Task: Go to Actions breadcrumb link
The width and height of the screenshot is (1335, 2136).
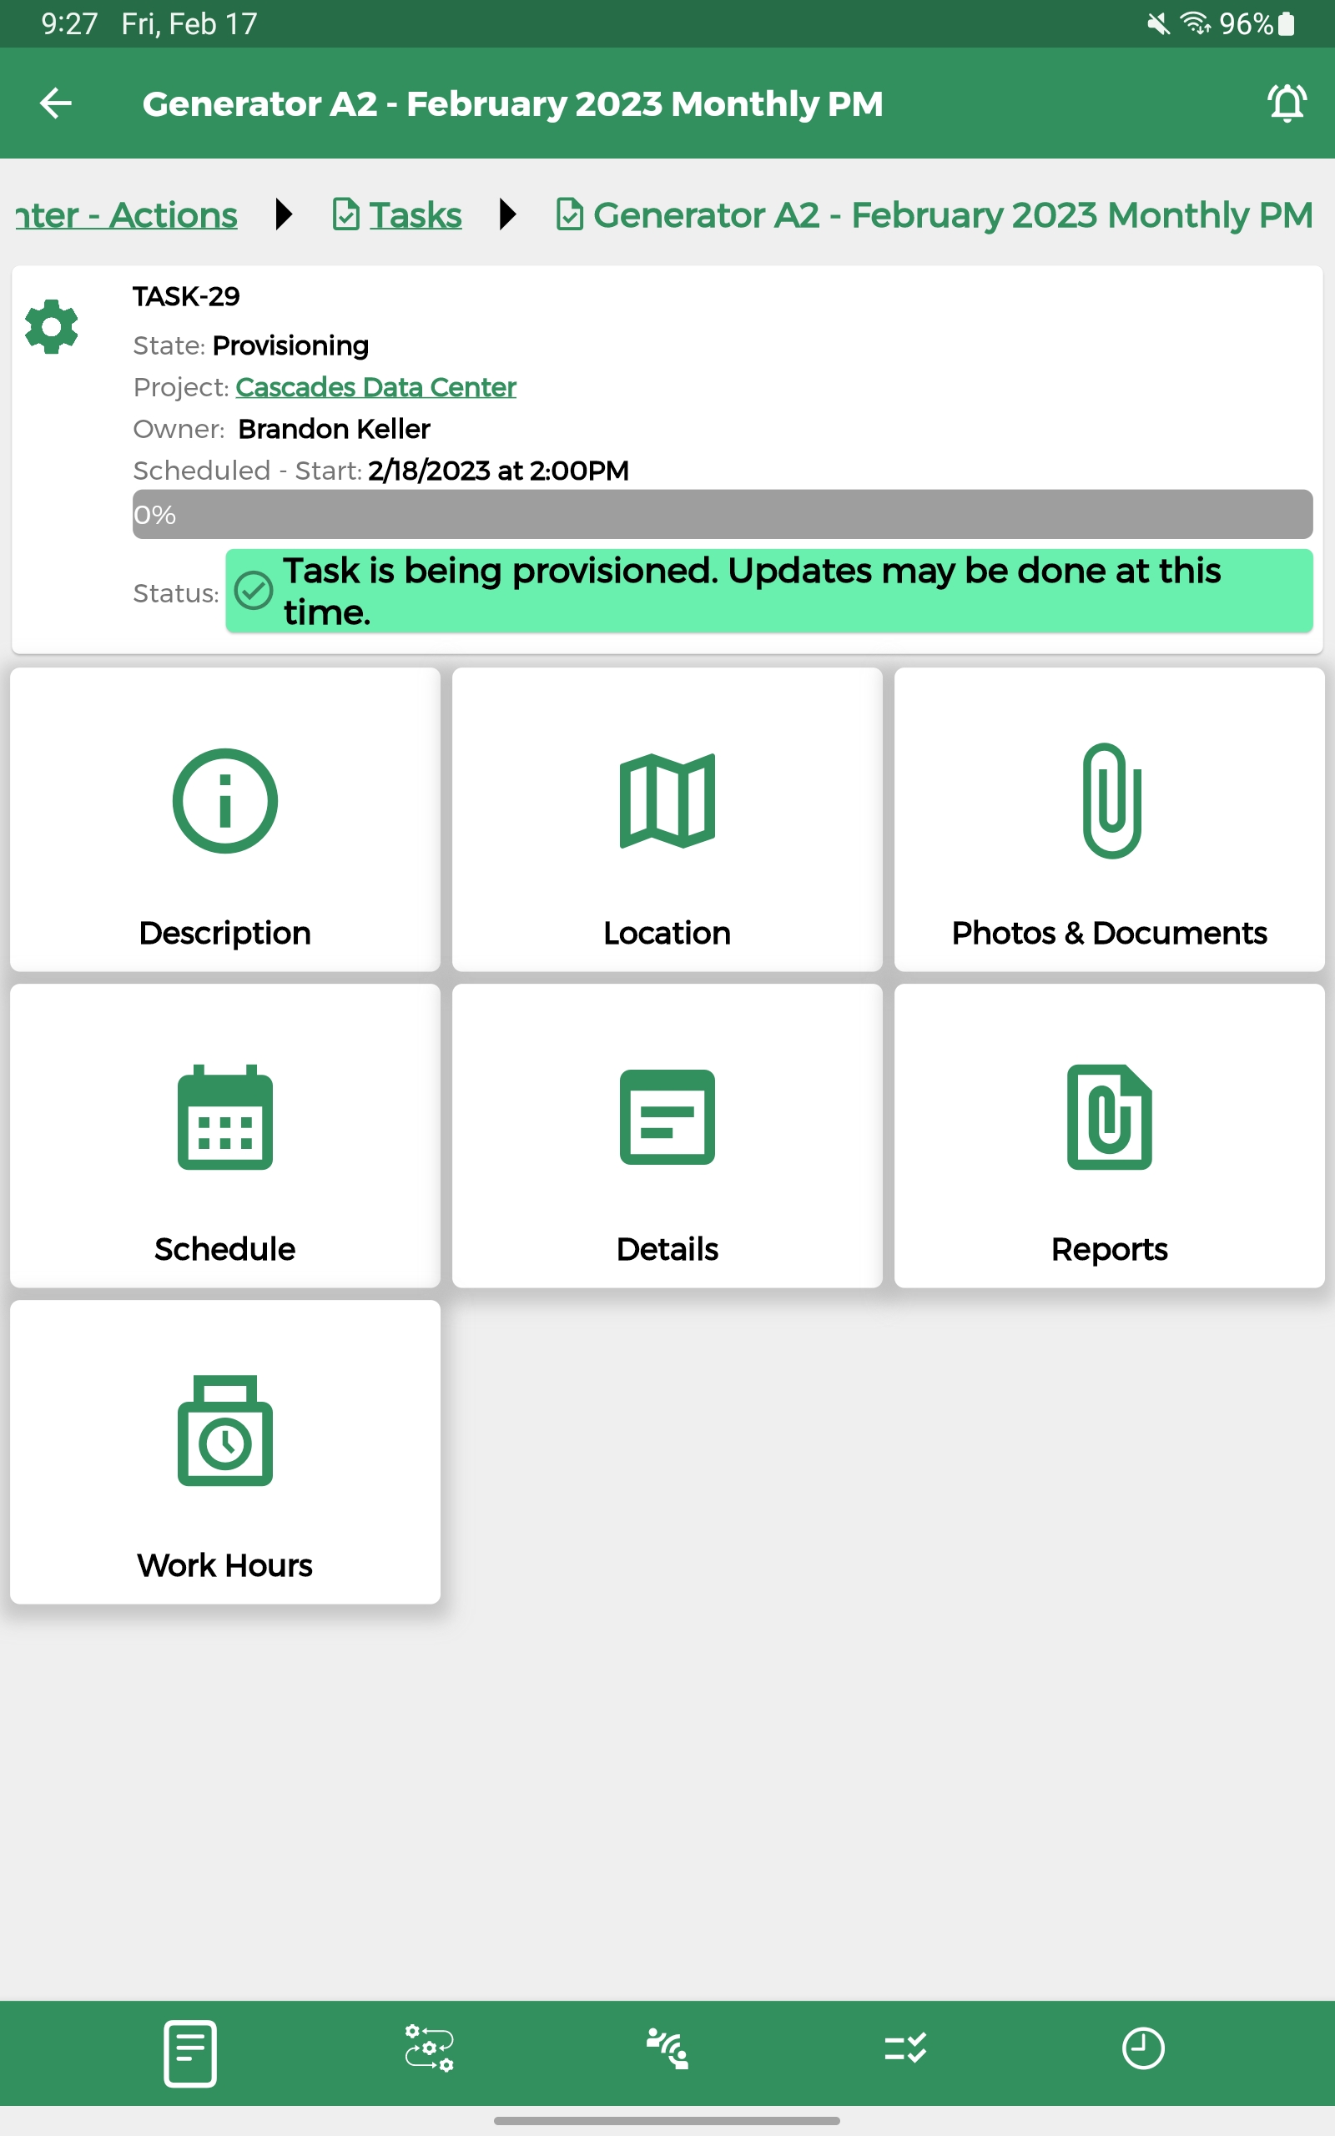Action: click(x=126, y=214)
